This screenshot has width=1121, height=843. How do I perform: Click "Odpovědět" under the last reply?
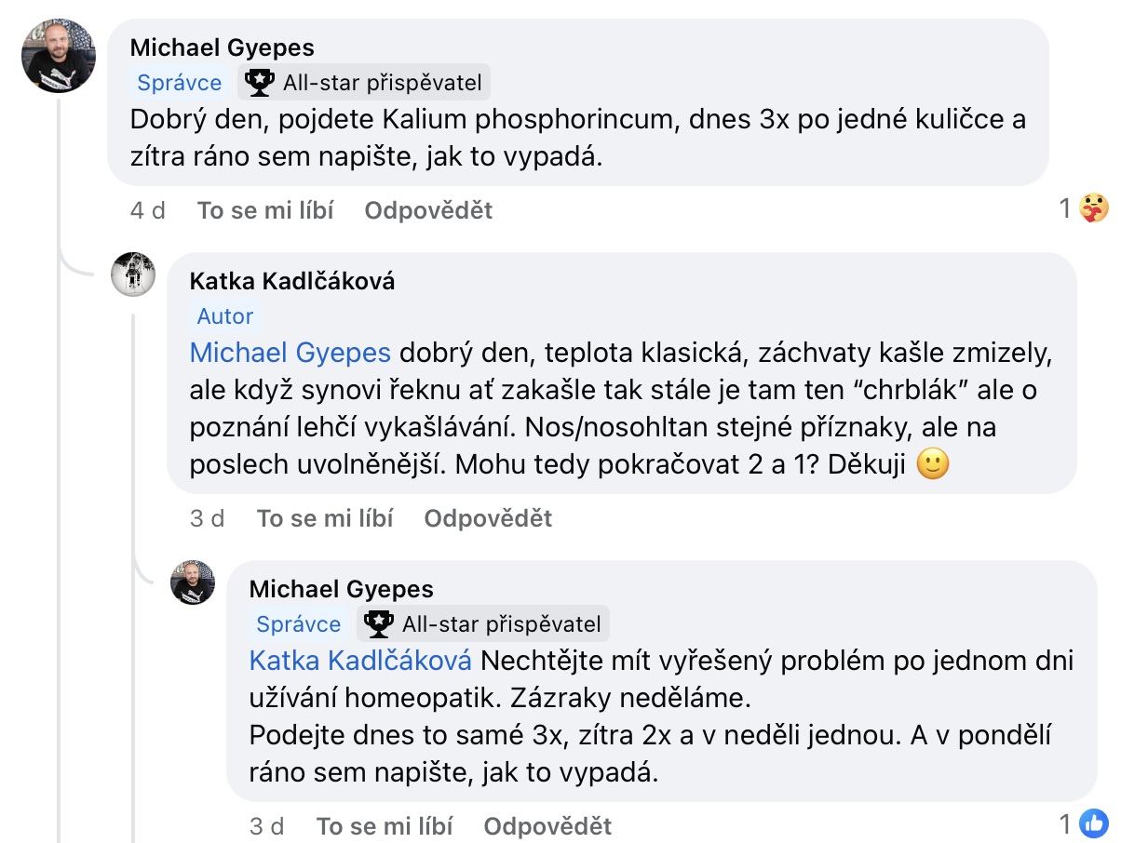coord(547,825)
